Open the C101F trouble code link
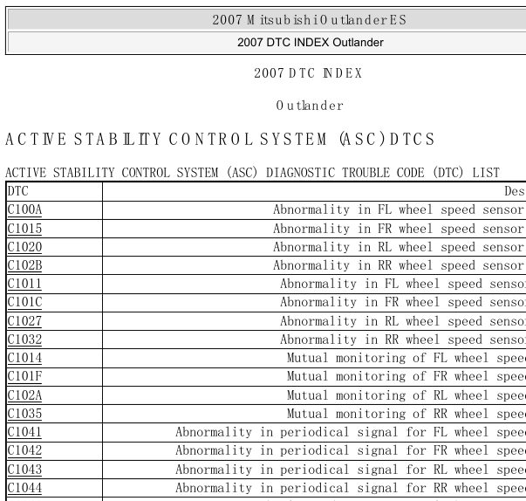Viewport: 526px width, 501px height. pyautogui.click(x=24, y=377)
